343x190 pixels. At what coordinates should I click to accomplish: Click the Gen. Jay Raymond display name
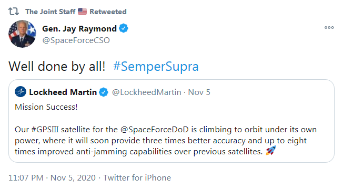coord(79,28)
